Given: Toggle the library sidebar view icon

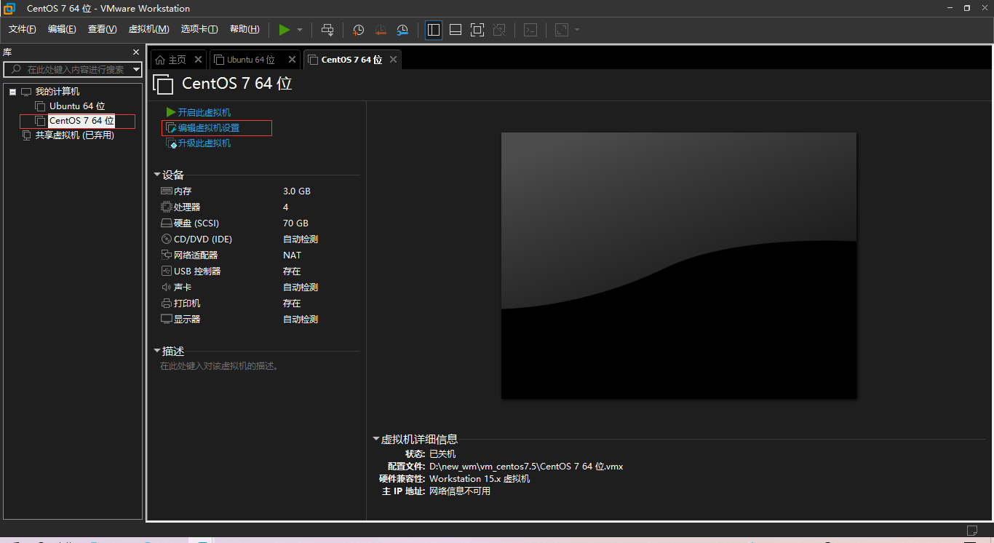Looking at the screenshot, I should pyautogui.click(x=434, y=30).
